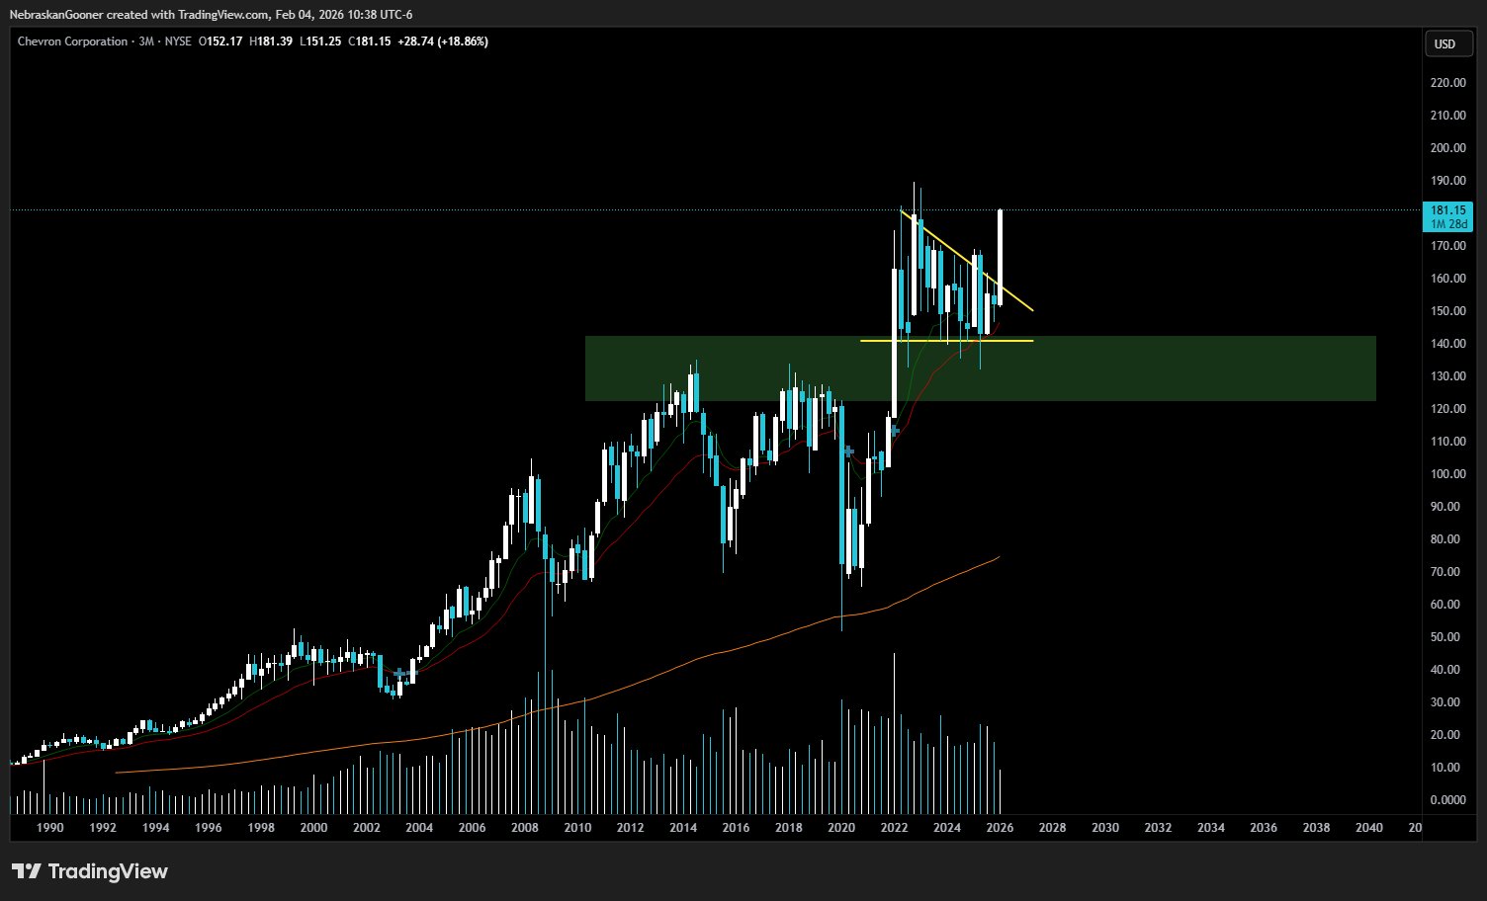Click the 0.0000 price axis label
Image resolution: width=1487 pixels, height=901 pixels.
pos(1450,800)
